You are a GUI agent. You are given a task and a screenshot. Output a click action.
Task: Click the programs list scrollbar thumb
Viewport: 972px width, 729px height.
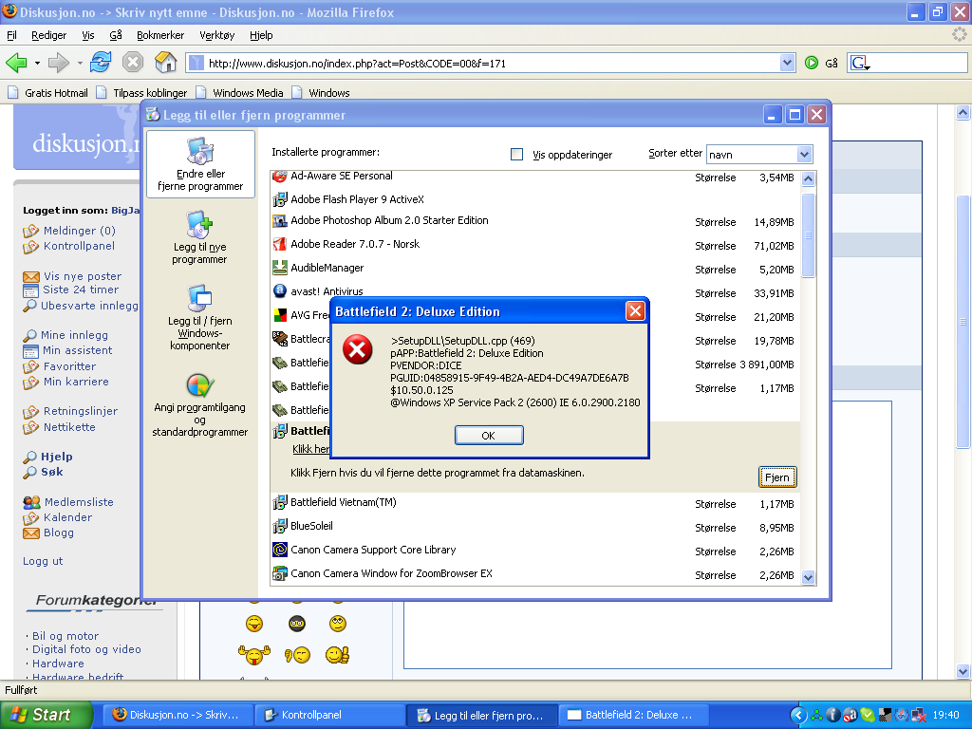pyautogui.click(x=808, y=235)
